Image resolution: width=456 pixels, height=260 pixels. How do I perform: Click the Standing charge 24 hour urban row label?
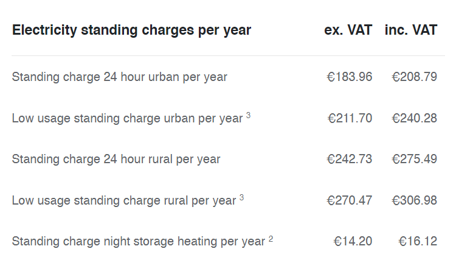click(120, 77)
